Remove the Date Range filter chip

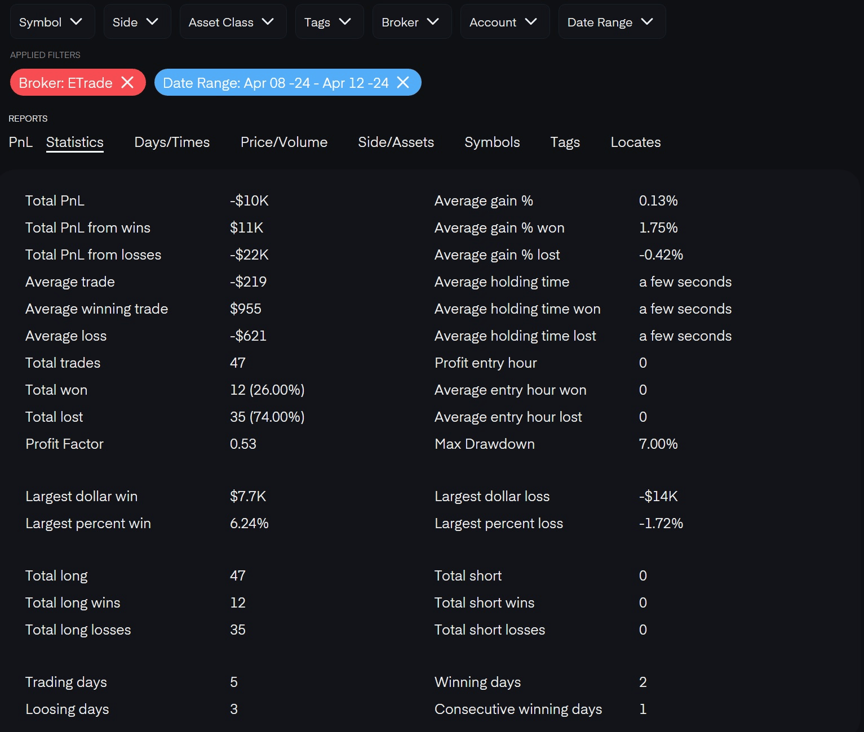(403, 83)
